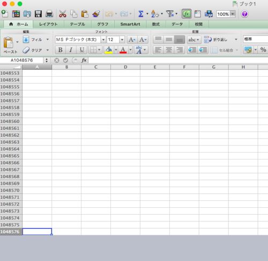268x261 pixels.
Task: Click the yellow fill color swatch button
Action: pyautogui.click(x=109, y=50)
